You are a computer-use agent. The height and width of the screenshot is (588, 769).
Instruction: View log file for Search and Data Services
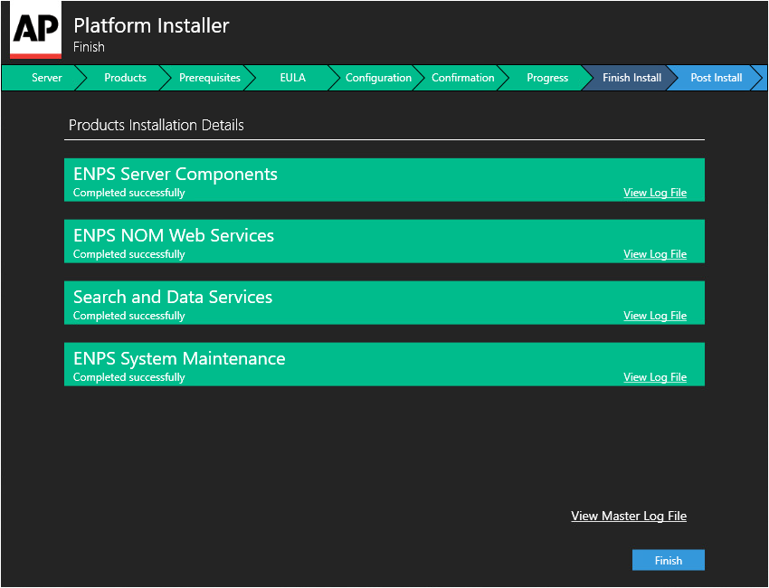655,316
